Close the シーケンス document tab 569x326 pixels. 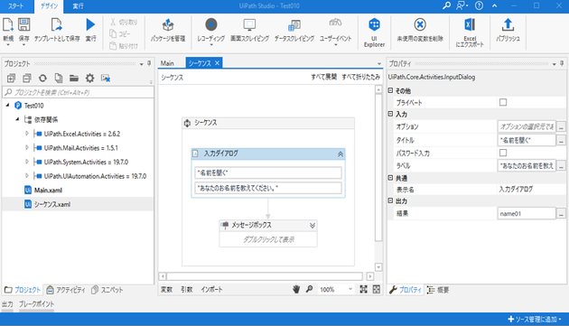click(217, 63)
